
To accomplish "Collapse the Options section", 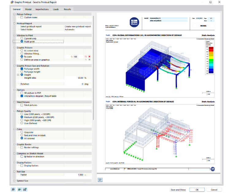I will (x=14, y=90).
